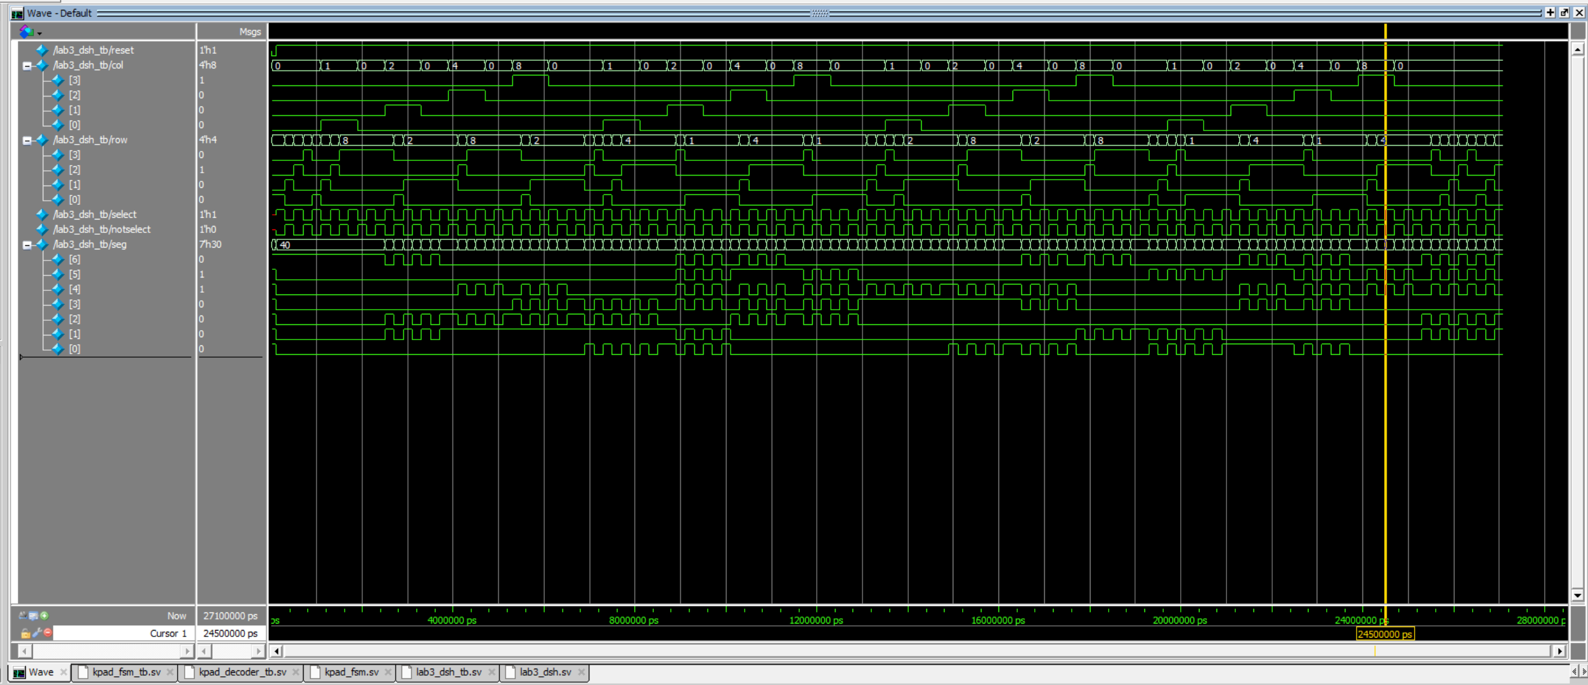The image size is (1588, 685).
Task: Delete Cursor 1 with the red minus icon
Action: click(47, 633)
